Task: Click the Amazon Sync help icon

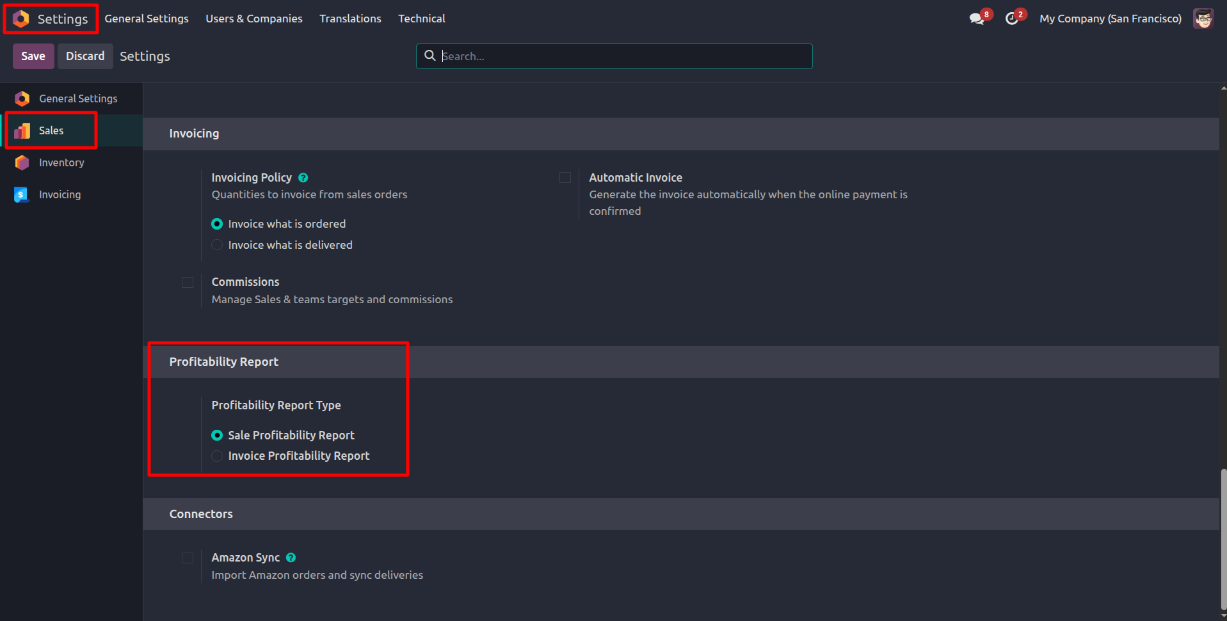Action: pyautogui.click(x=291, y=558)
